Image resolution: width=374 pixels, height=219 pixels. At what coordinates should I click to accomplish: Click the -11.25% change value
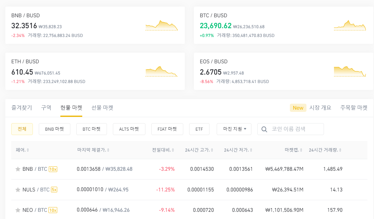point(165,190)
